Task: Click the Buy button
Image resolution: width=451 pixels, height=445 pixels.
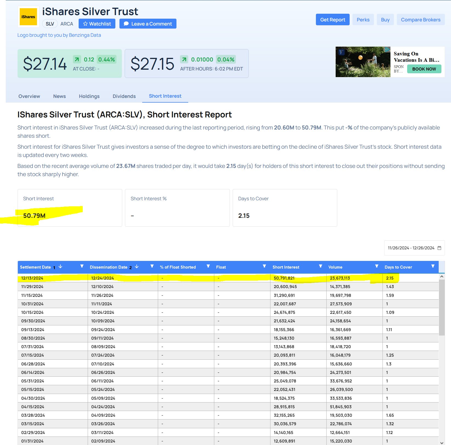Action: tap(385, 19)
